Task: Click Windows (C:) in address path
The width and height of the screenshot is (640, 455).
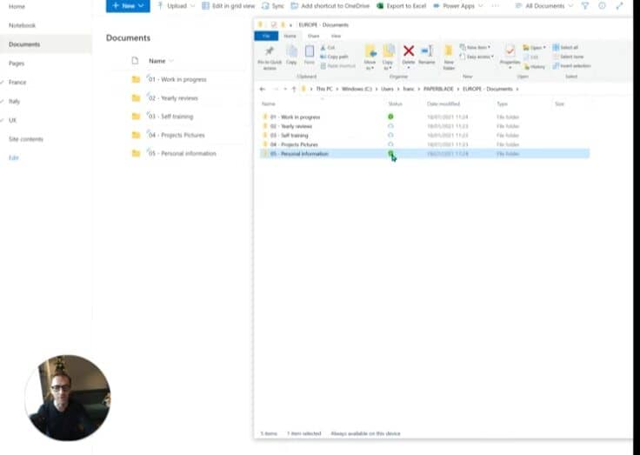Action: click(x=357, y=89)
